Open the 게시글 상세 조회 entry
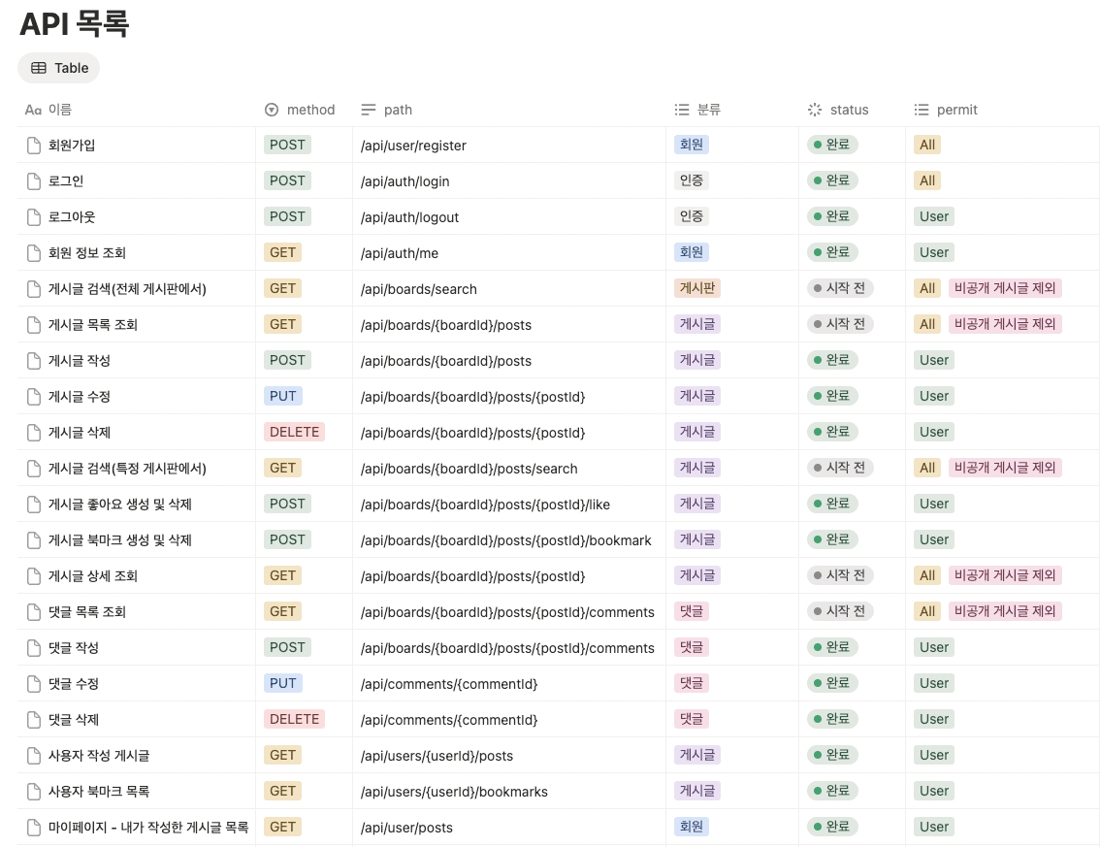The image size is (1100, 847). (93, 576)
